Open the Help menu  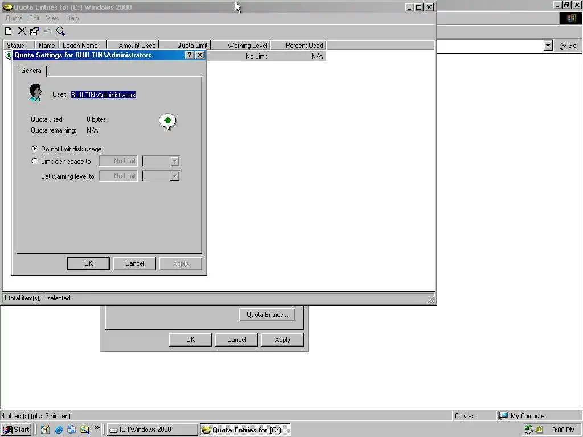(72, 18)
